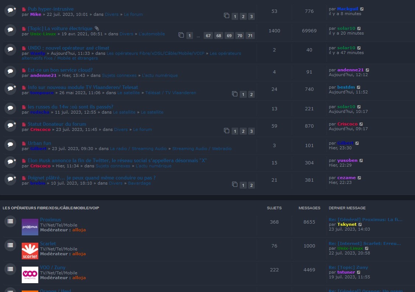Image resolution: width=415 pixels, height=292 pixels.
Task: Open the 'Télésat / TV Vlaanderen' forum link
Action: 171,93
